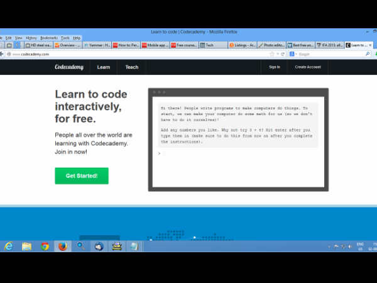This screenshot has height=283, width=377.
Task: Click the blue pinned tab icon
Action: coord(18,45)
